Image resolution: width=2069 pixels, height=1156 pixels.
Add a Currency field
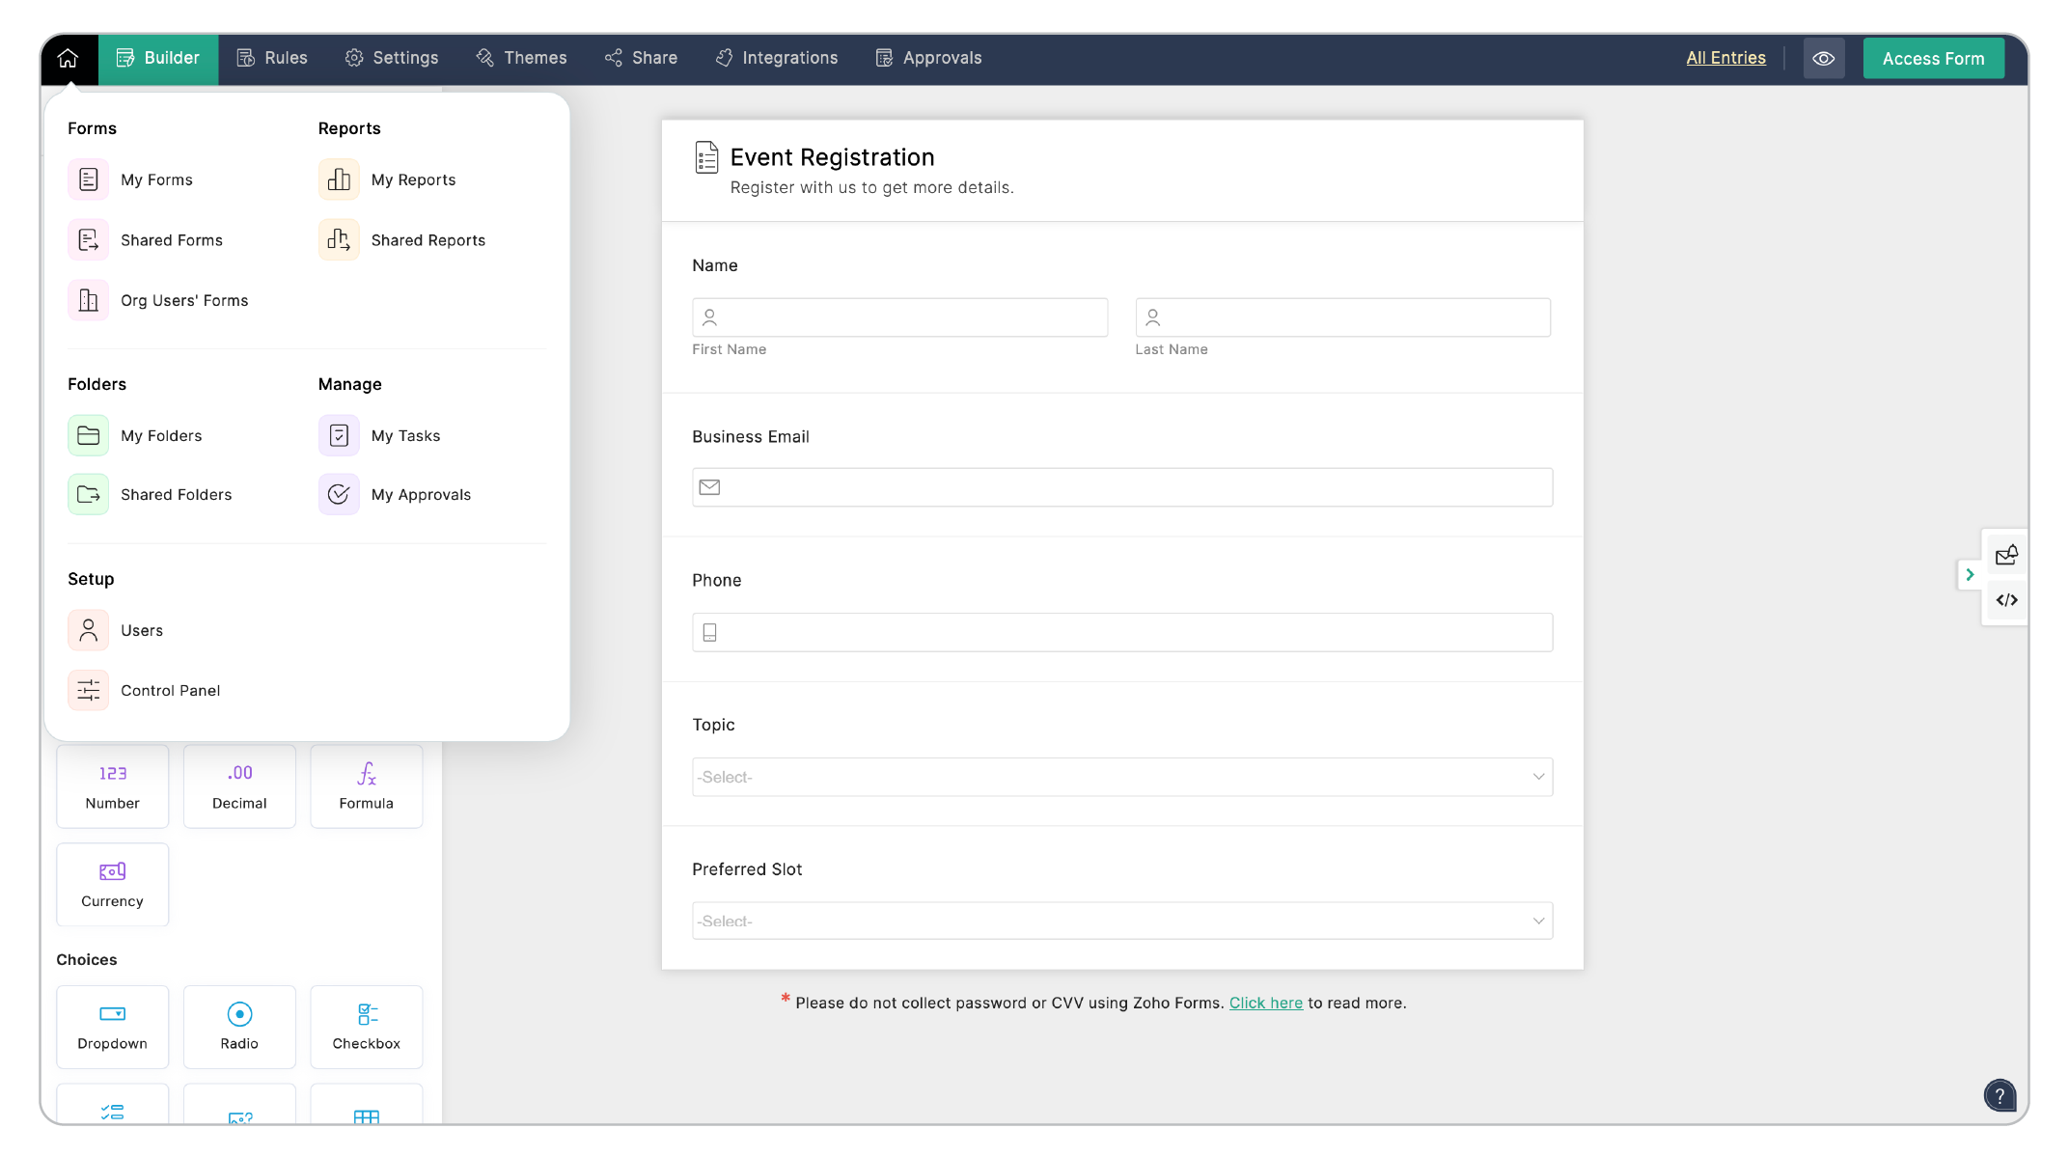point(112,884)
